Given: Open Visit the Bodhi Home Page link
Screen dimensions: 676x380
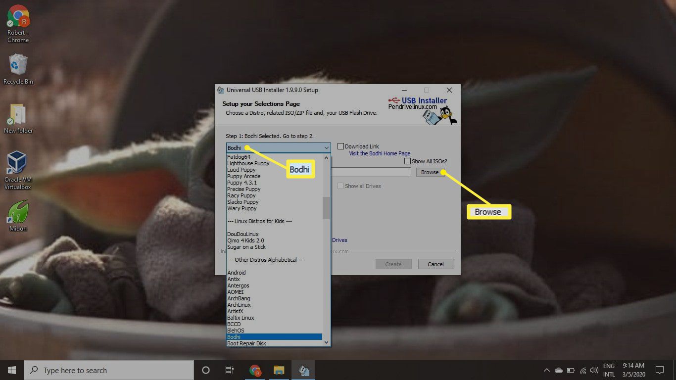Looking at the screenshot, I should [380, 153].
